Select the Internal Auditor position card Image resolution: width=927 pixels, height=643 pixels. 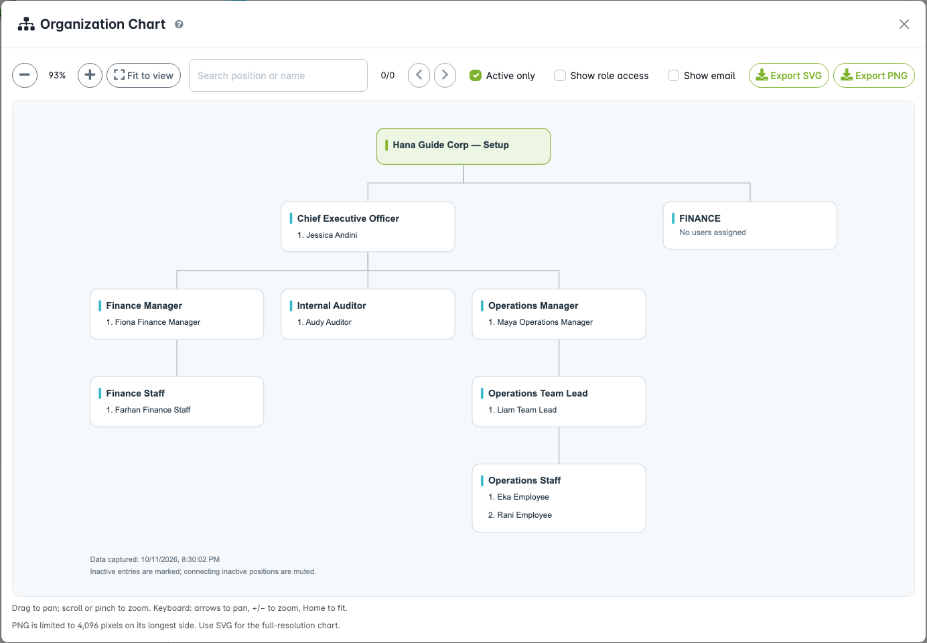pyautogui.click(x=368, y=314)
